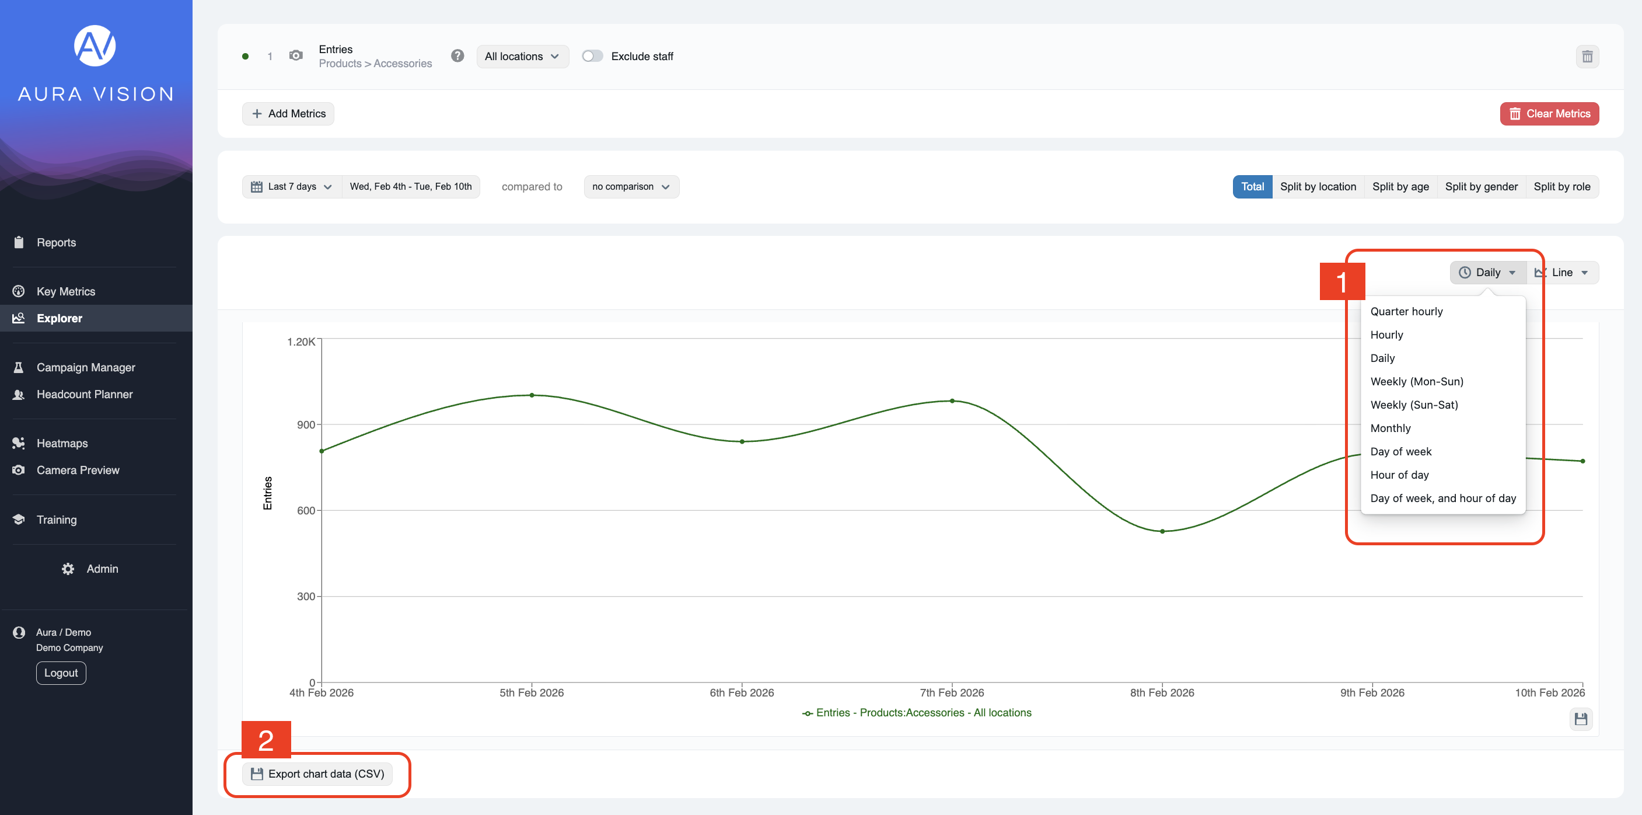Click the Clear Metrics button
Viewport: 1642px width, 815px height.
[x=1549, y=113]
